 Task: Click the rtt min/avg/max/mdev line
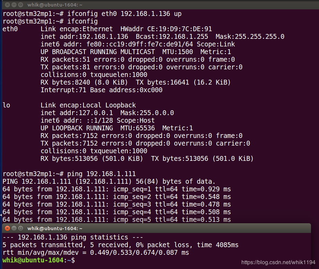[x=96, y=253]
